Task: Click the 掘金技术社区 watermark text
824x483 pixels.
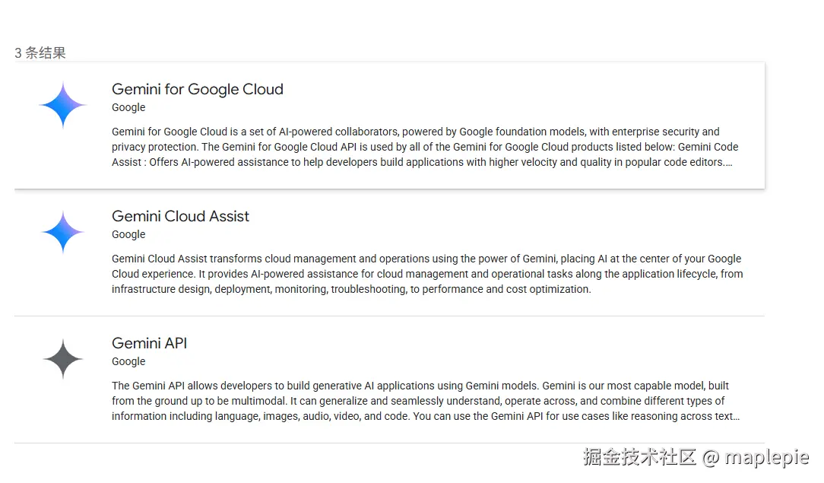Action: [x=639, y=457]
